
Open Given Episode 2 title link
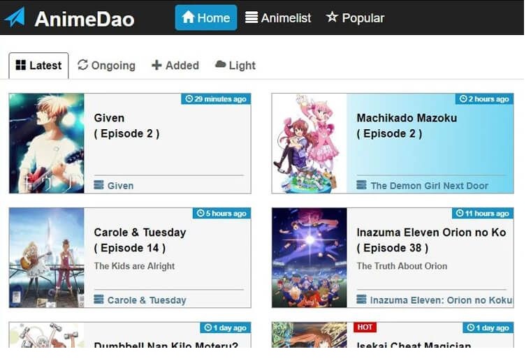(x=126, y=126)
